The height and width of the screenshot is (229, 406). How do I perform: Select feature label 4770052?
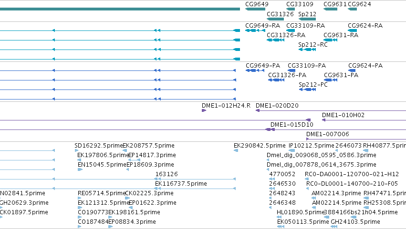click(x=282, y=174)
